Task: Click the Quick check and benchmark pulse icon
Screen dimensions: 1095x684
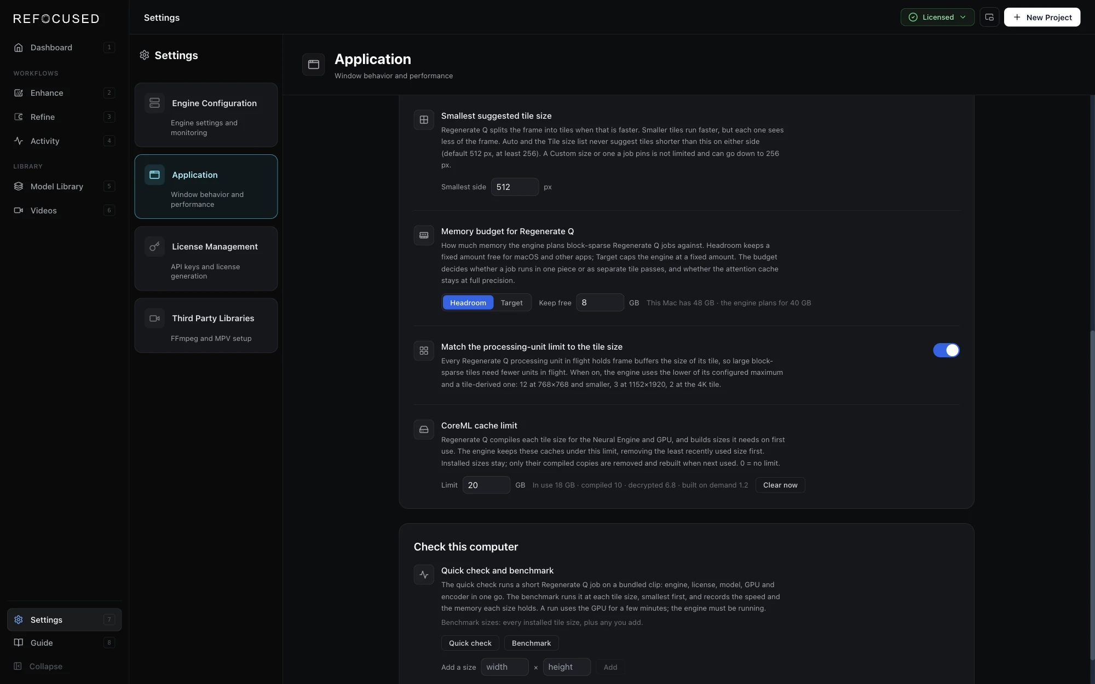Action: [424, 575]
